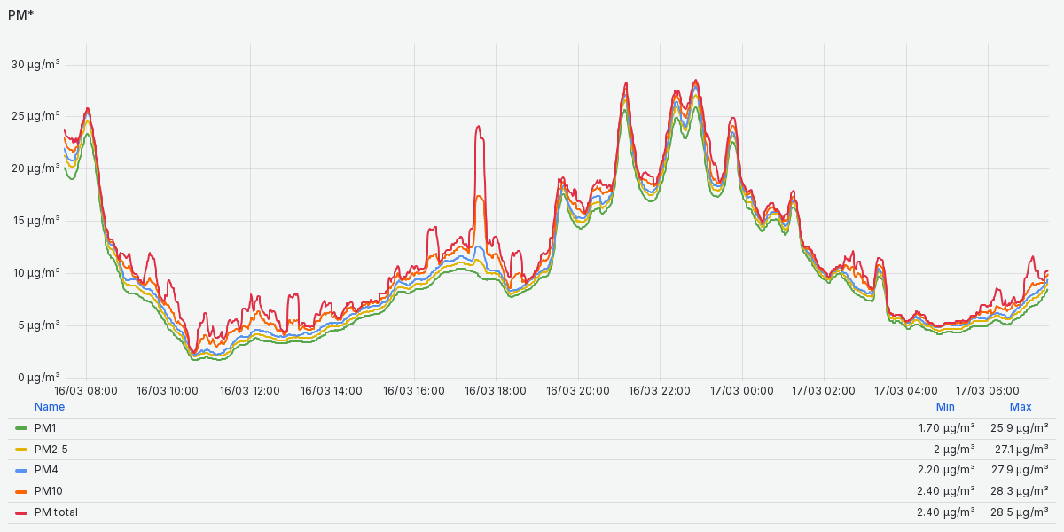Click the 16/03 18:00 x-axis label
This screenshot has width=1064, height=532.
tap(495, 390)
